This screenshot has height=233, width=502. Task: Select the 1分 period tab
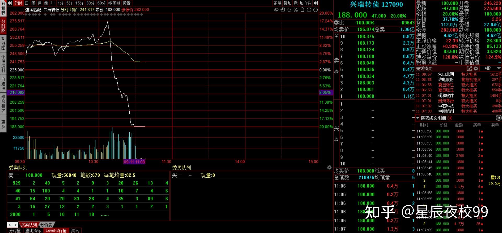(x=61, y=3)
